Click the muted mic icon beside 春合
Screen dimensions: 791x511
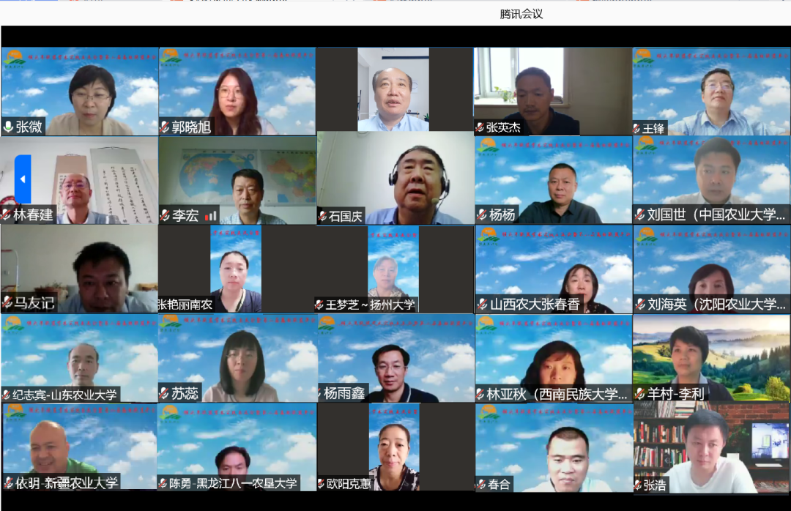tap(481, 484)
